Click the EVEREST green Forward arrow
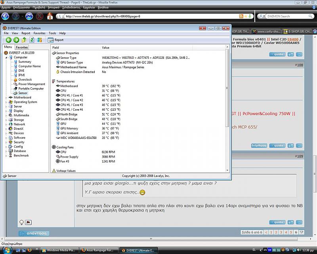The height and width of the screenshot is (254, 317). (x=16, y=40)
